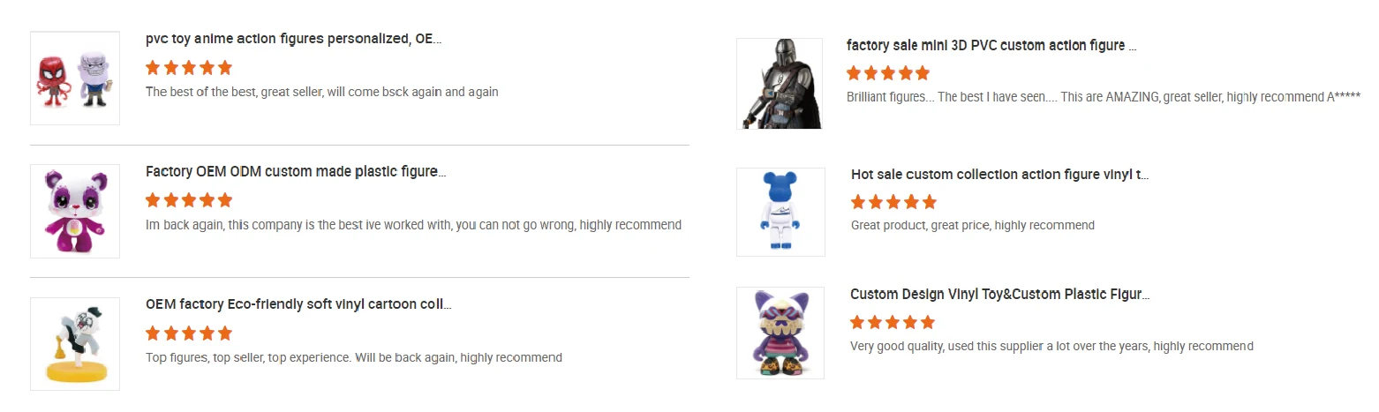Click star rating under pvc toy anime listing
This screenshot has height=412, width=1379.
click(x=189, y=68)
